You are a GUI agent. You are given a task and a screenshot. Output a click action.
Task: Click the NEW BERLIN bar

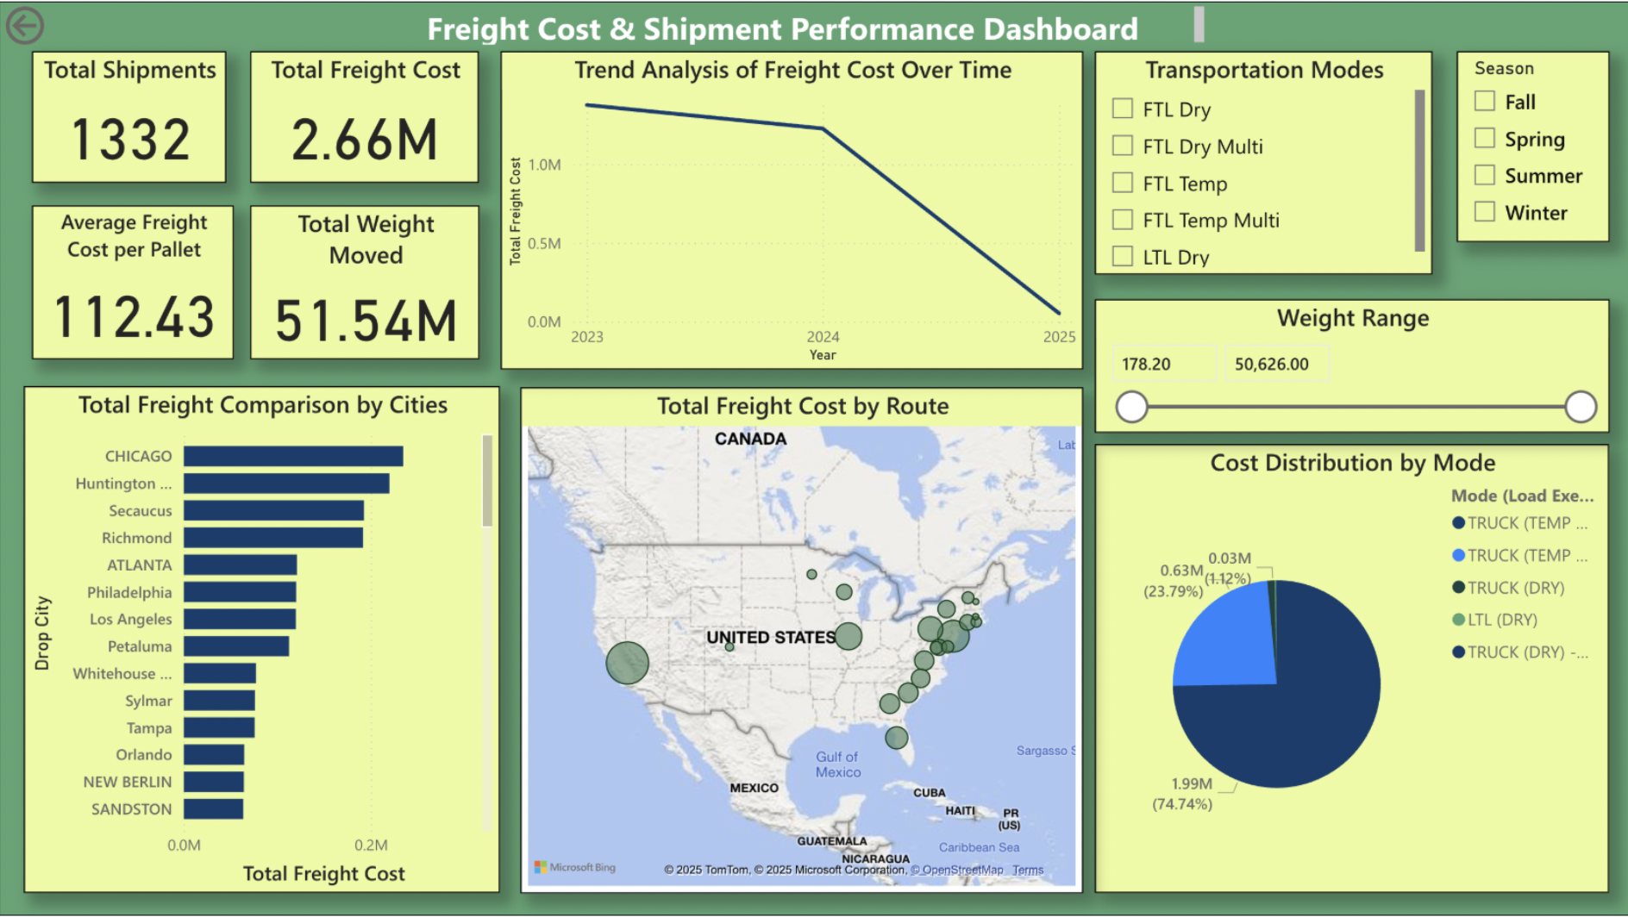214,782
